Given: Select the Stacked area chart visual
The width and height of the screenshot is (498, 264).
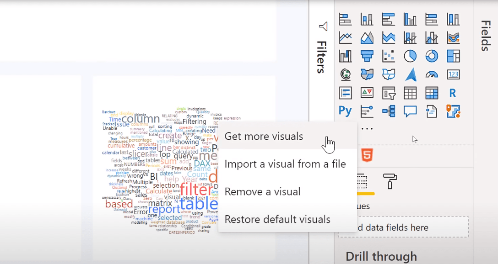Looking at the screenshot, I should click(389, 38).
